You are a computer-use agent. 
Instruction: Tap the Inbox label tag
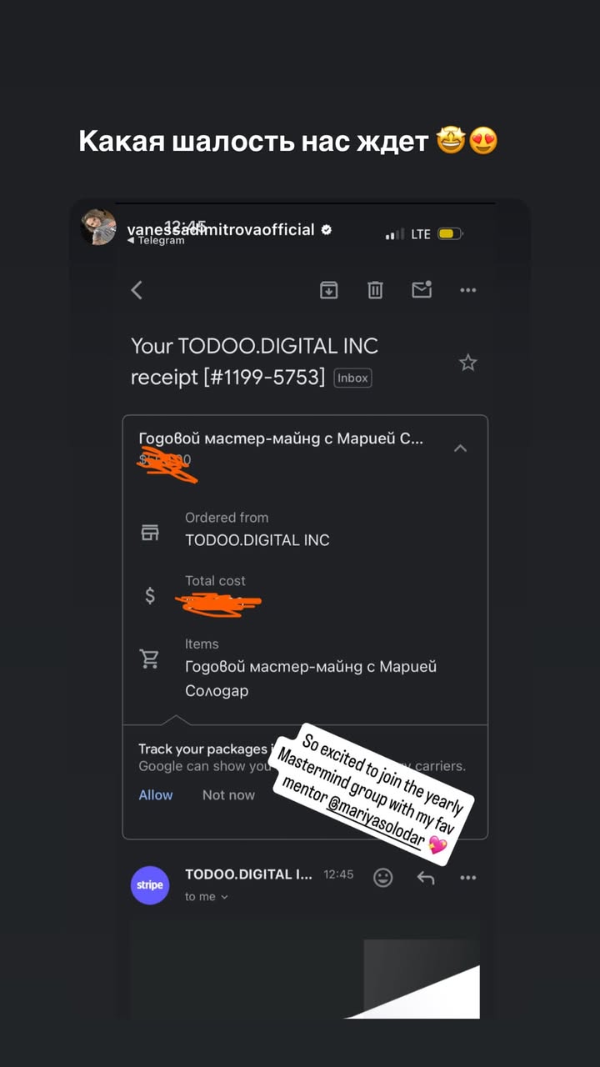coord(352,378)
